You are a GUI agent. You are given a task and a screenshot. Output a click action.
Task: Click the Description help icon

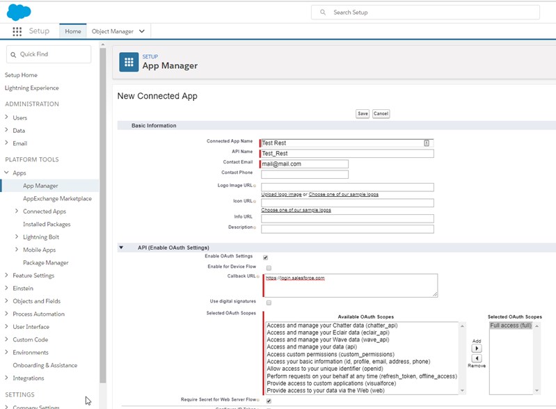(255, 227)
